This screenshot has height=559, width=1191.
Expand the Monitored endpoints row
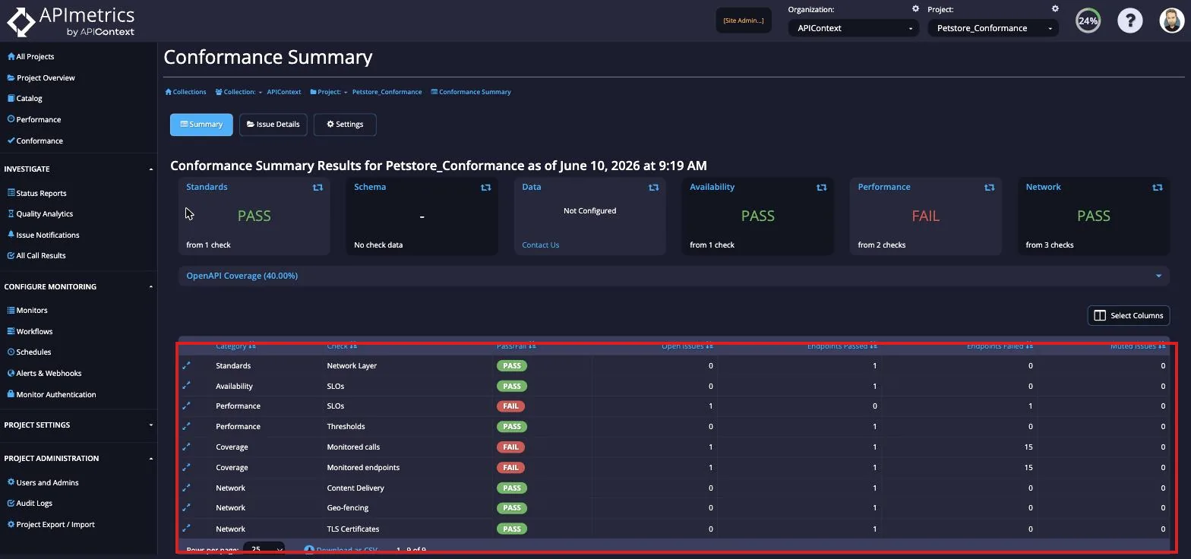pos(186,467)
